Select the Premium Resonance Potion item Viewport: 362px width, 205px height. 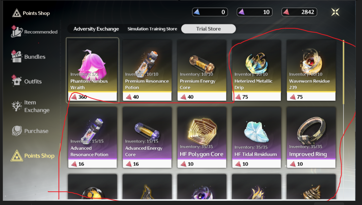click(147, 70)
